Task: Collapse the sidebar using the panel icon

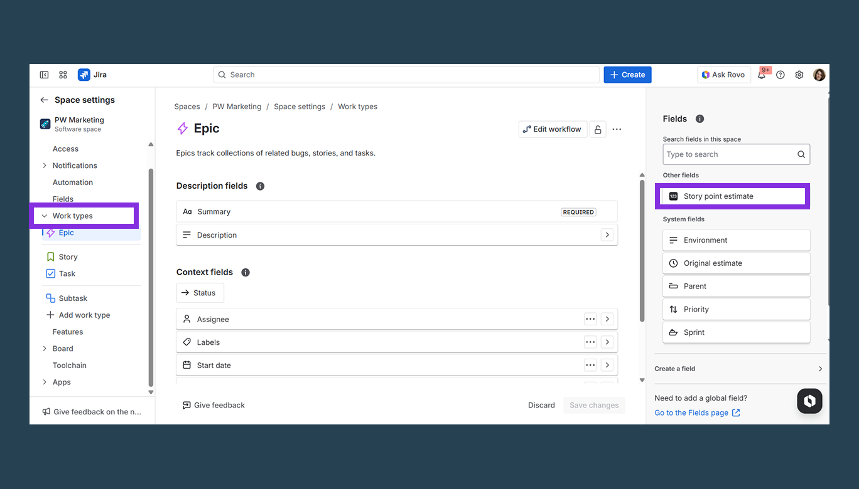Action: click(x=44, y=74)
